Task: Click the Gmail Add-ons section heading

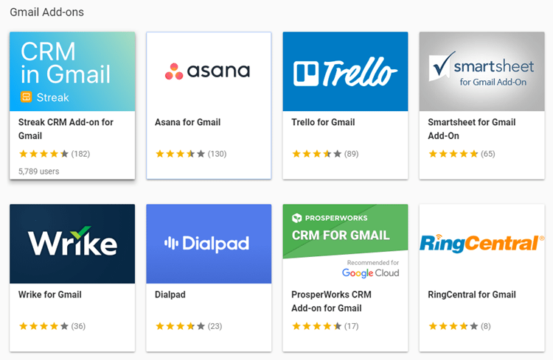Action: click(47, 13)
